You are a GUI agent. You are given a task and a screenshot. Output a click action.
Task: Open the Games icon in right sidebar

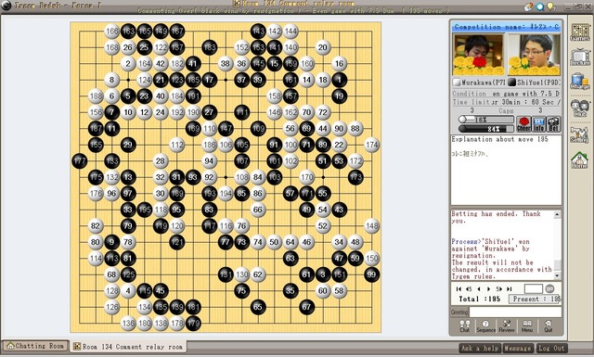point(580,32)
